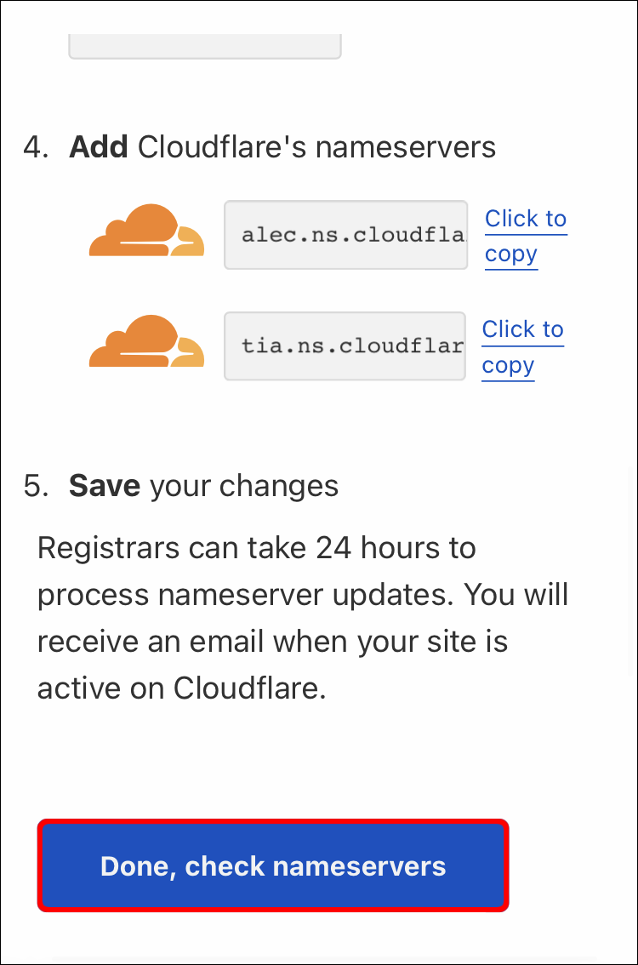Click Cloudflare logo beside tia nameserver

tap(146, 341)
